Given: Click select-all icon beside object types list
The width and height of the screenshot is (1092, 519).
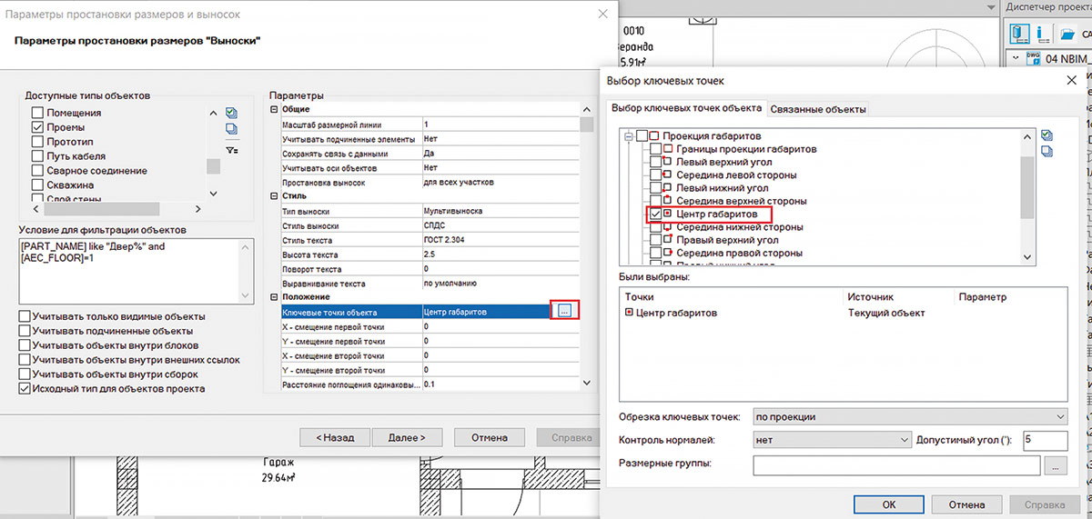Looking at the screenshot, I should (231, 113).
